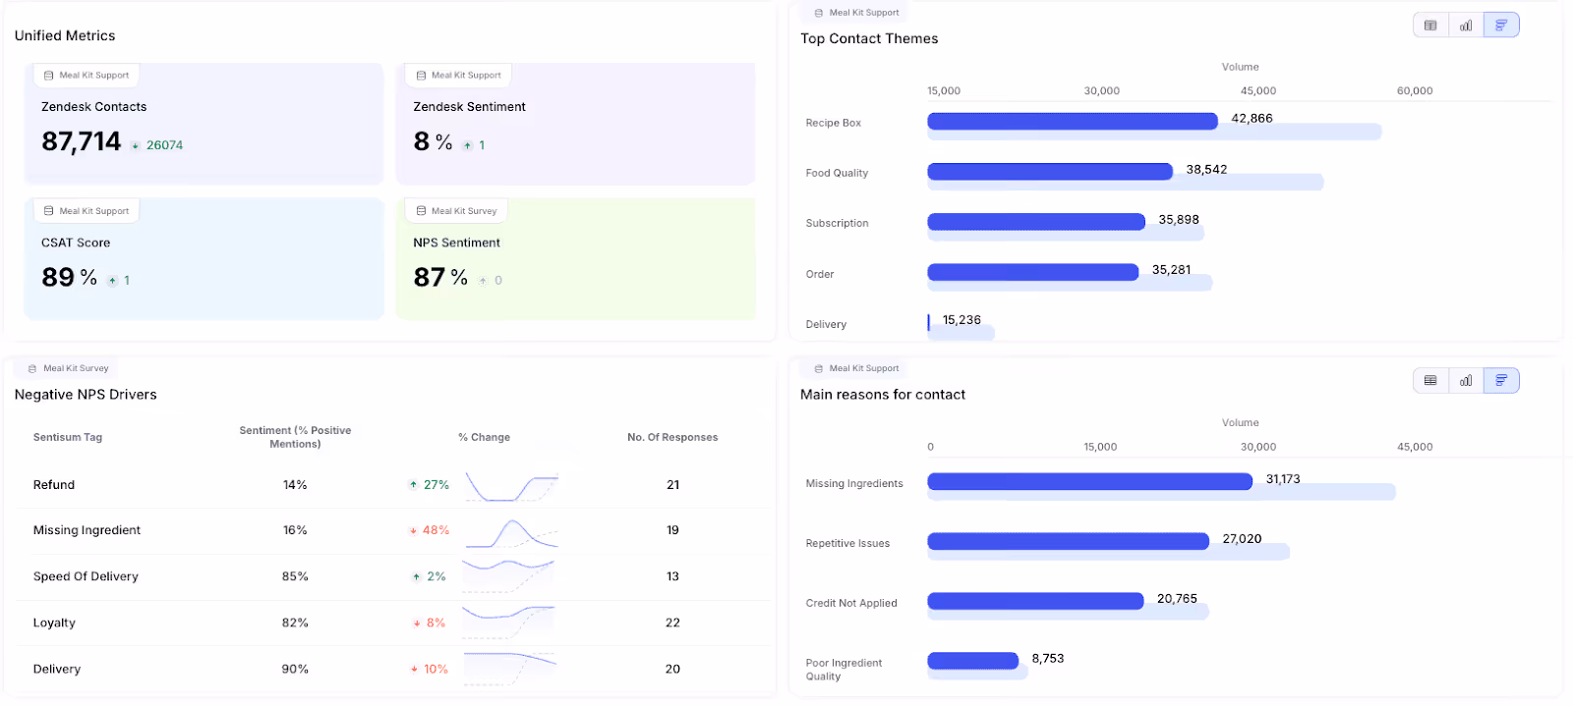Select horizontal bar view in Top Contact Themes

point(1501,26)
